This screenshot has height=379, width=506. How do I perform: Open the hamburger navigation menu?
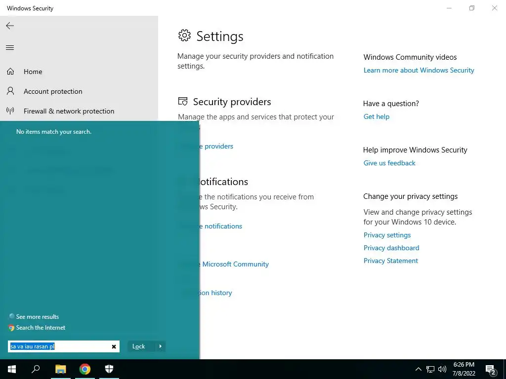(10, 48)
